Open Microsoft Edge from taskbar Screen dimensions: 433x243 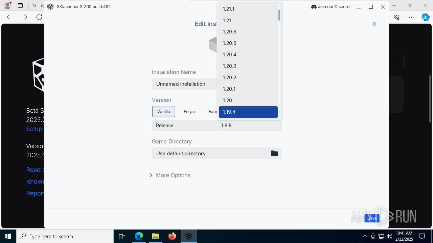(x=139, y=236)
